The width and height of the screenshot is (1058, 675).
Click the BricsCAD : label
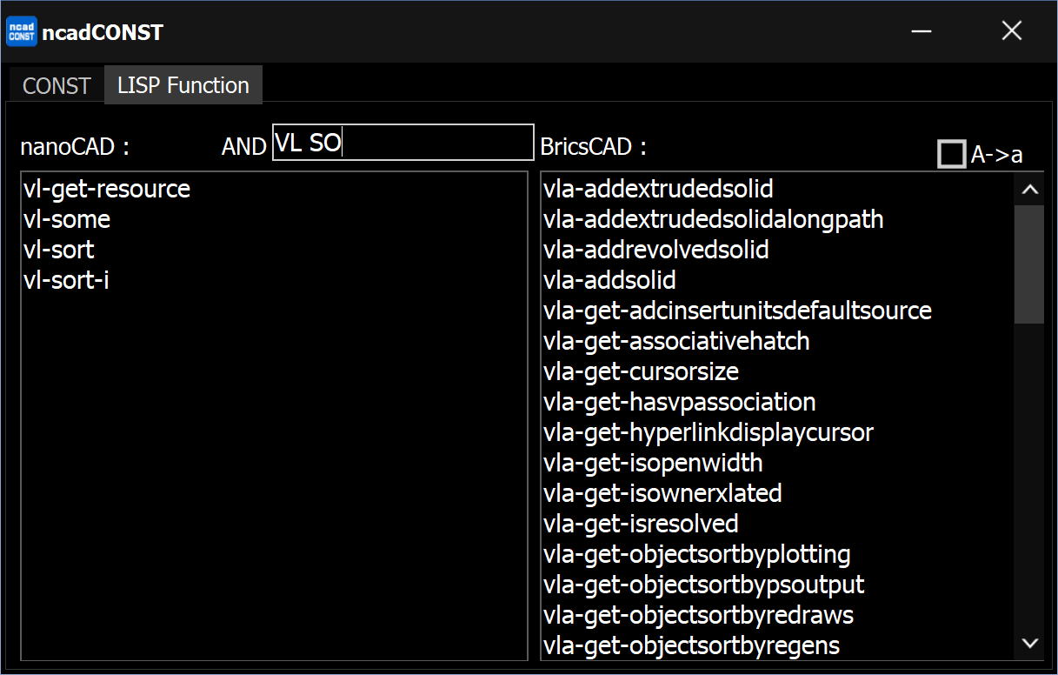[x=594, y=146]
